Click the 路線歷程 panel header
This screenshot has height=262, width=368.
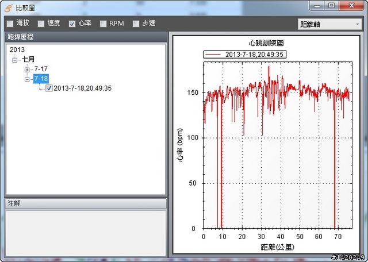point(86,37)
